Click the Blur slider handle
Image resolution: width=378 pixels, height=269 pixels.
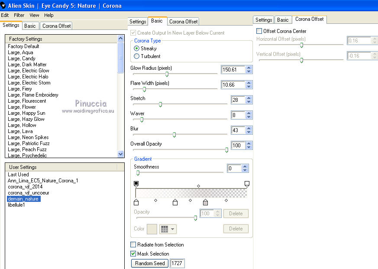(x=174, y=135)
